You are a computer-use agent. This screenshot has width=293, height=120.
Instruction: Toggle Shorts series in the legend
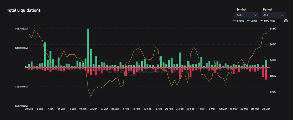click(239, 21)
